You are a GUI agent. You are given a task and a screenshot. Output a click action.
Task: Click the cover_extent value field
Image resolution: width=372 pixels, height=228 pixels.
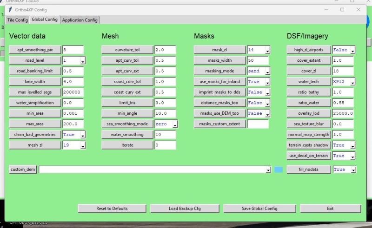point(343,60)
